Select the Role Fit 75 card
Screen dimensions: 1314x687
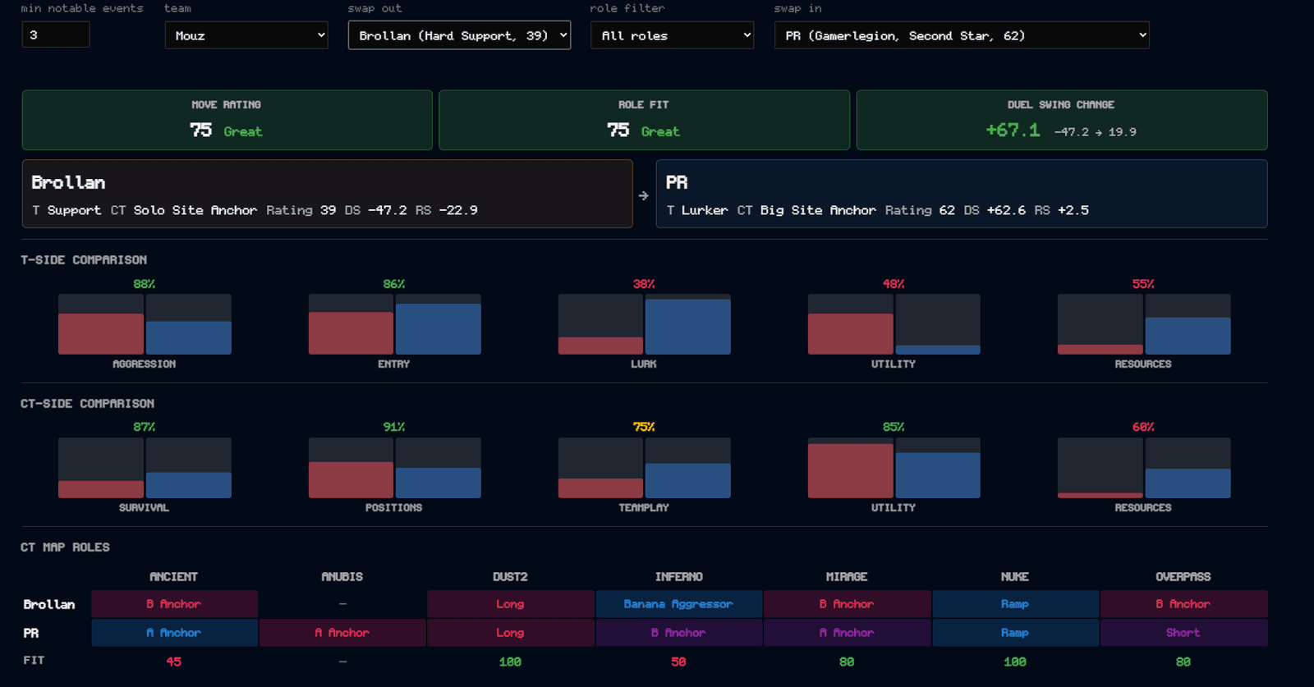(x=644, y=120)
